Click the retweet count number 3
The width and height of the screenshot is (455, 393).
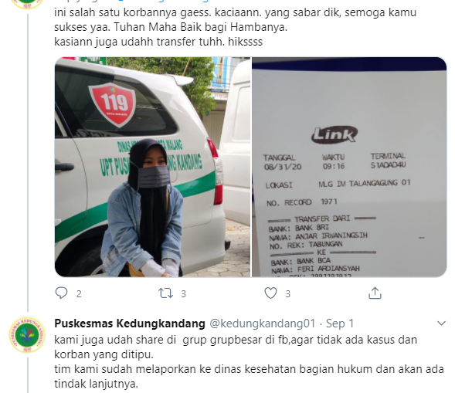tap(183, 294)
